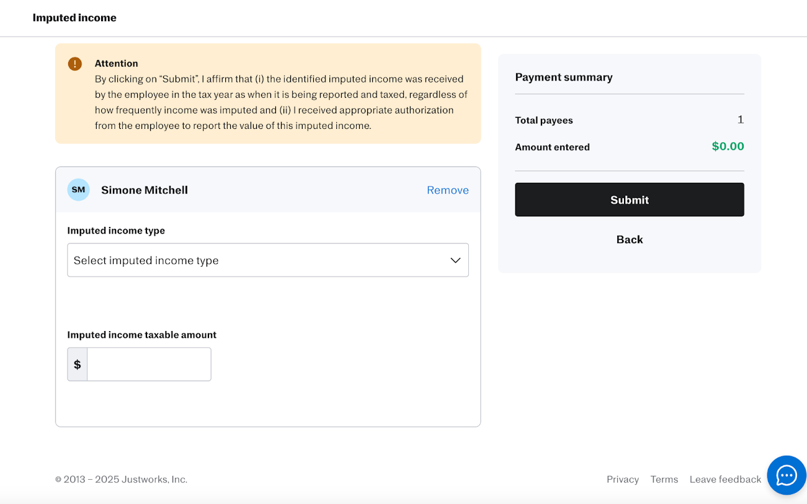Click the SM avatar for Simone Mitchell
807x504 pixels.
click(x=78, y=190)
